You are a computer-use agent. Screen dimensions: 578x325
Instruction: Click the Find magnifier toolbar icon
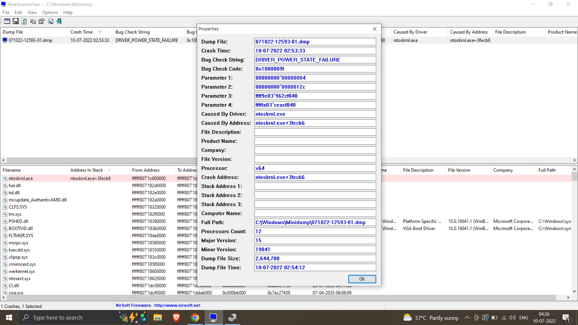pos(50,21)
